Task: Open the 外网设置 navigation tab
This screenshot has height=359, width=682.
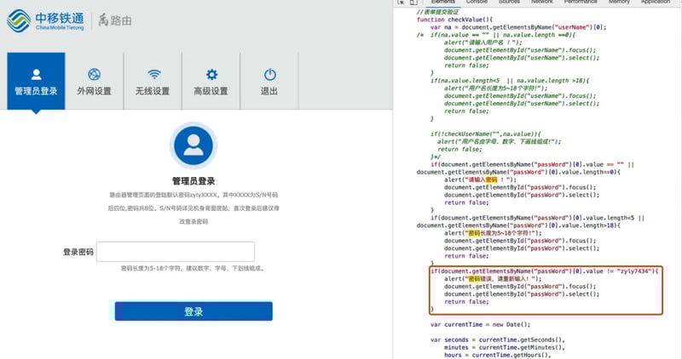Action: pos(95,81)
